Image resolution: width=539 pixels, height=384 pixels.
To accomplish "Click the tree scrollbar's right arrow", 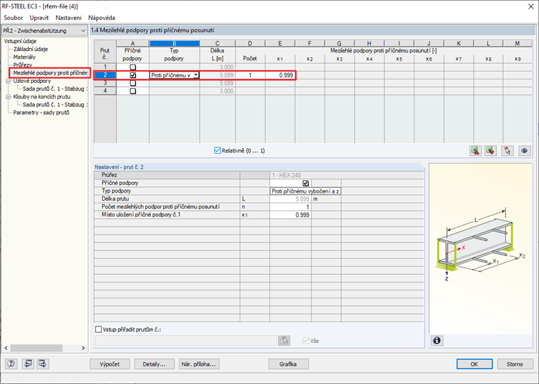I will (x=83, y=348).
